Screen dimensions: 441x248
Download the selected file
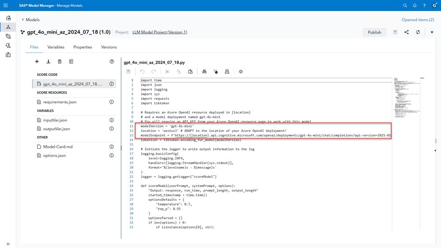pos(49,61)
